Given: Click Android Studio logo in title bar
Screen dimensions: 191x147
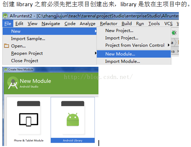Looking at the screenshot, I should pos(5,16).
